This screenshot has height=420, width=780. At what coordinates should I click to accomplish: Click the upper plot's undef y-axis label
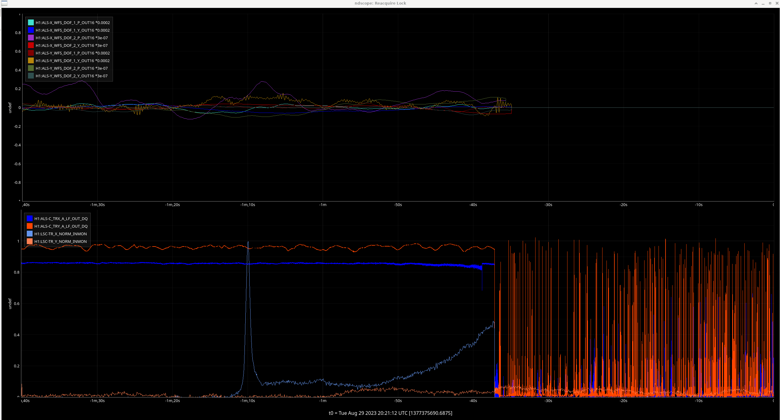coord(10,108)
